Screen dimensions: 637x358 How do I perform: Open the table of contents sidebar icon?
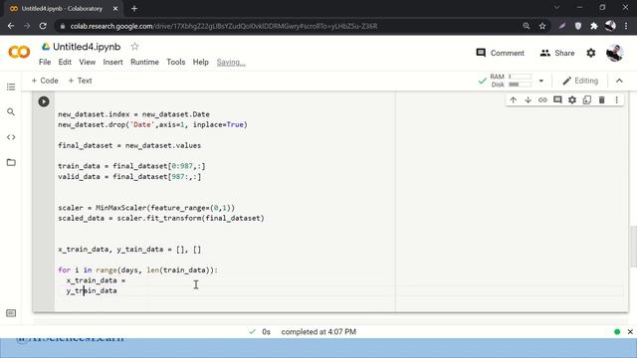pos(11,87)
